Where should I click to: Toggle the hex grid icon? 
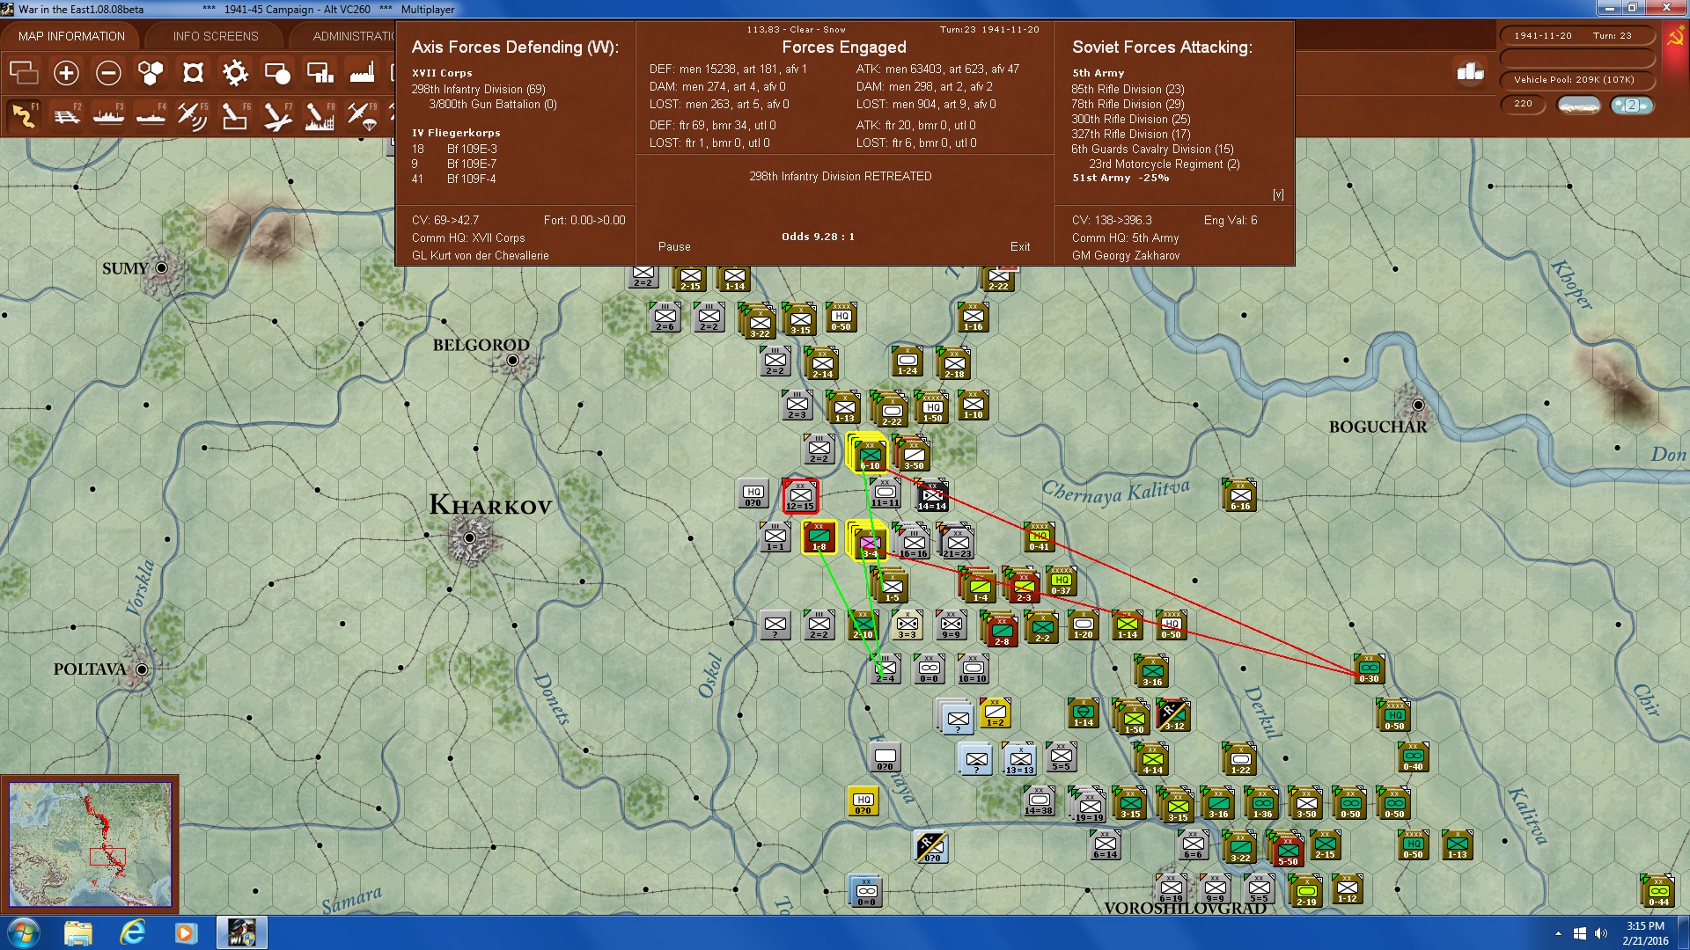[x=151, y=73]
